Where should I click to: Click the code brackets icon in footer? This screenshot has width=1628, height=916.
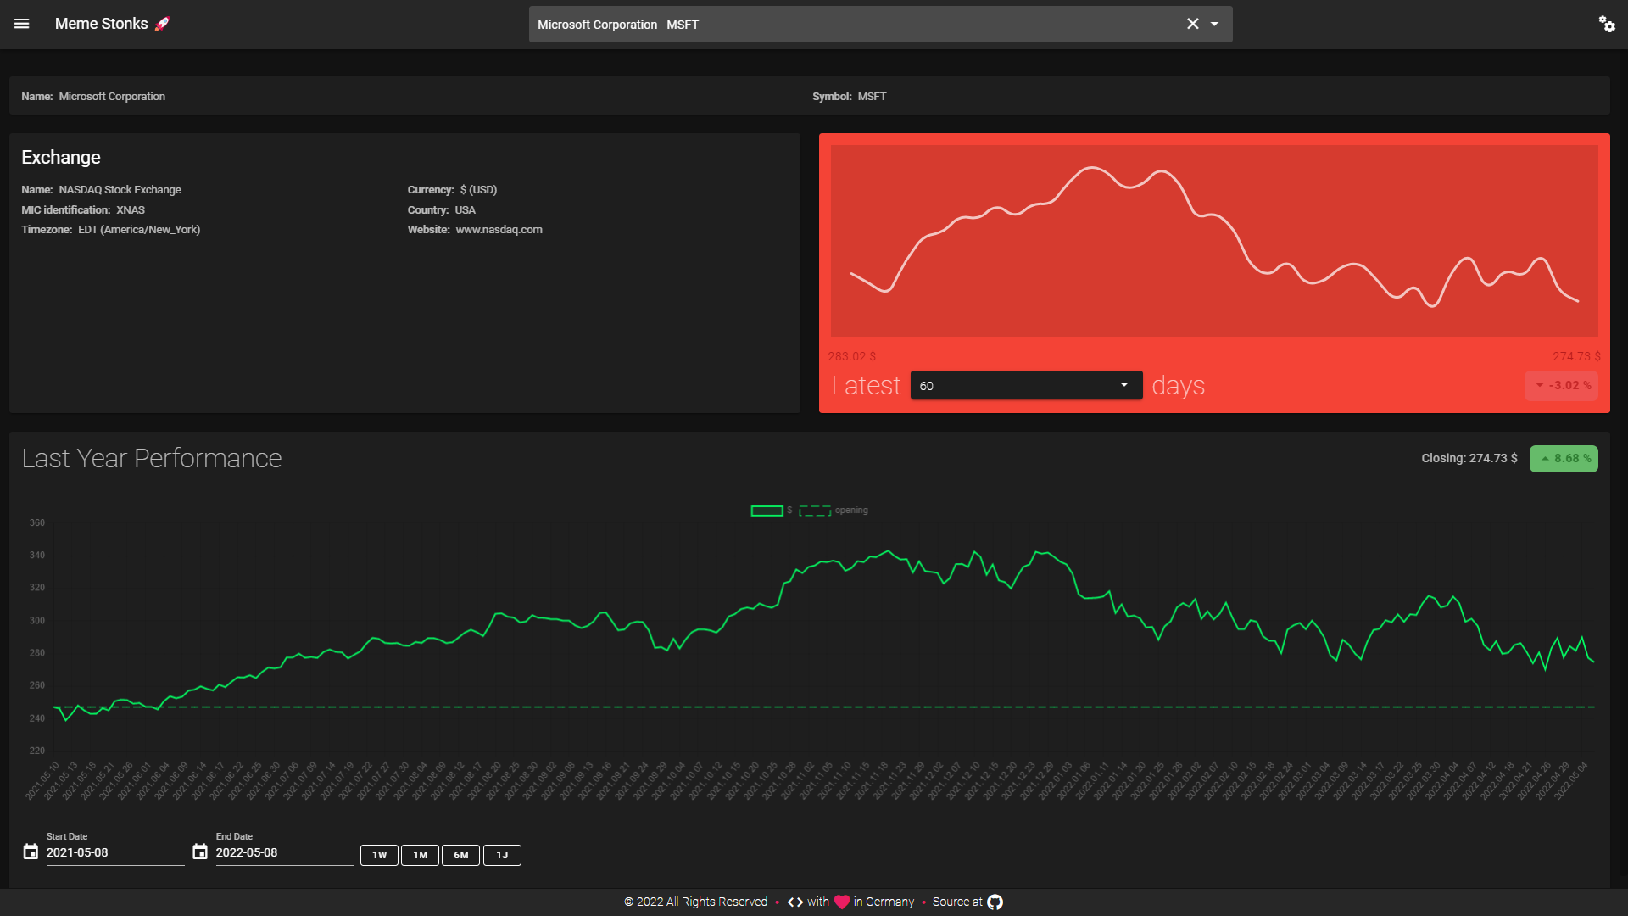795,902
